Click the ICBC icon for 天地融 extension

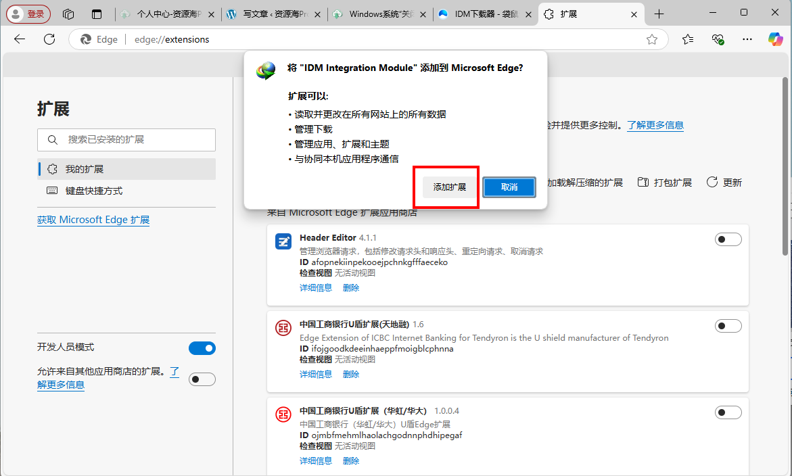coord(283,328)
